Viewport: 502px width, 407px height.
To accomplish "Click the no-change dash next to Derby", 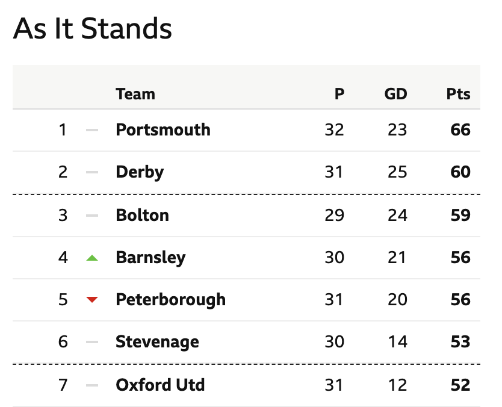I will [92, 172].
